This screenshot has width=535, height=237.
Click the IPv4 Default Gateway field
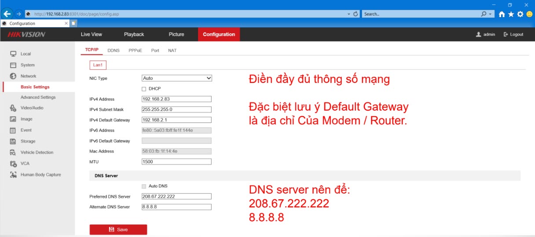(176, 120)
